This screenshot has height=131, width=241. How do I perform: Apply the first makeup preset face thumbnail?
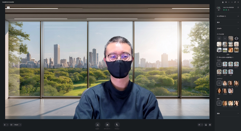click(225, 83)
